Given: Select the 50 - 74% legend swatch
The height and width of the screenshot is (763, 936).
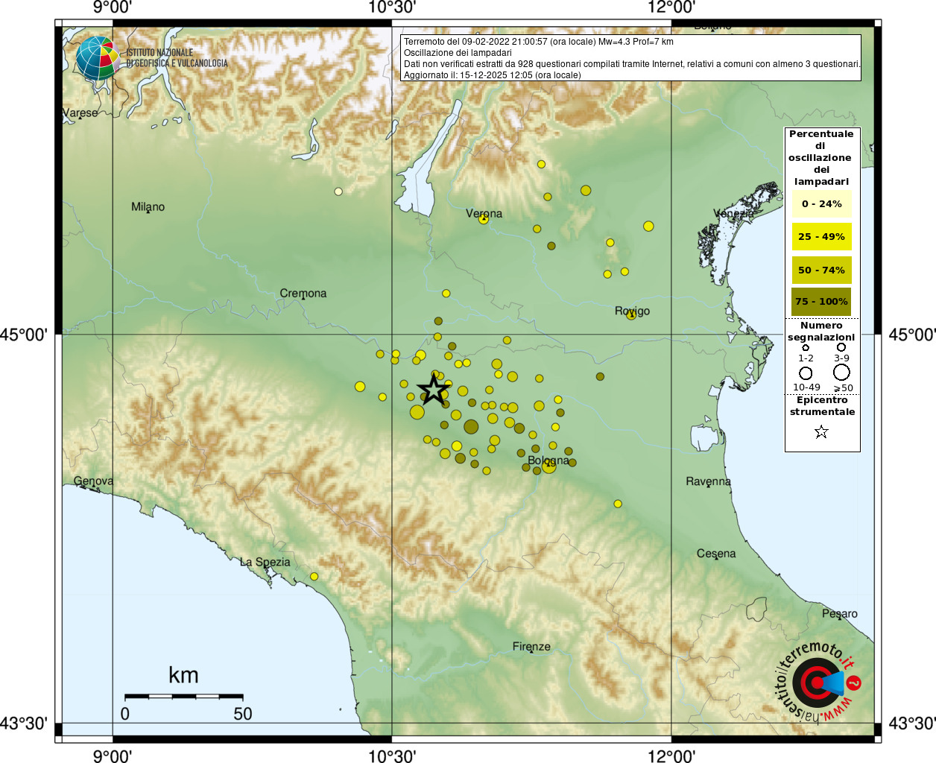Looking at the screenshot, I should pyautogui.click(x=821, y=270).
